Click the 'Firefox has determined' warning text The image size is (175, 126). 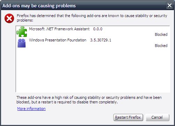click(92, 18)
